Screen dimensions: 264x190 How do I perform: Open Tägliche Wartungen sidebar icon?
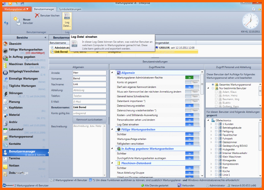pyautogui.click(x=5, y=87)
